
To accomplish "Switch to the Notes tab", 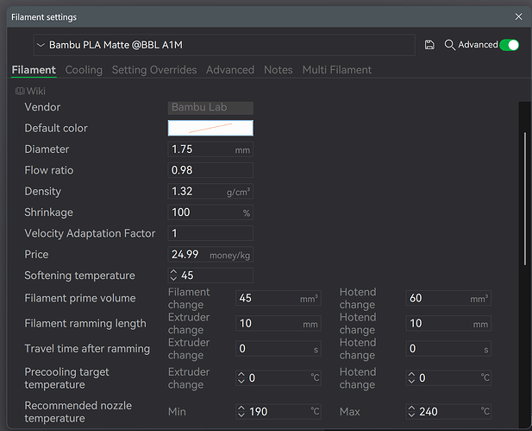I will [279, 70].
